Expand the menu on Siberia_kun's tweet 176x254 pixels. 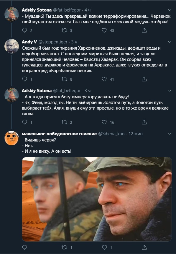click(169, 133)
